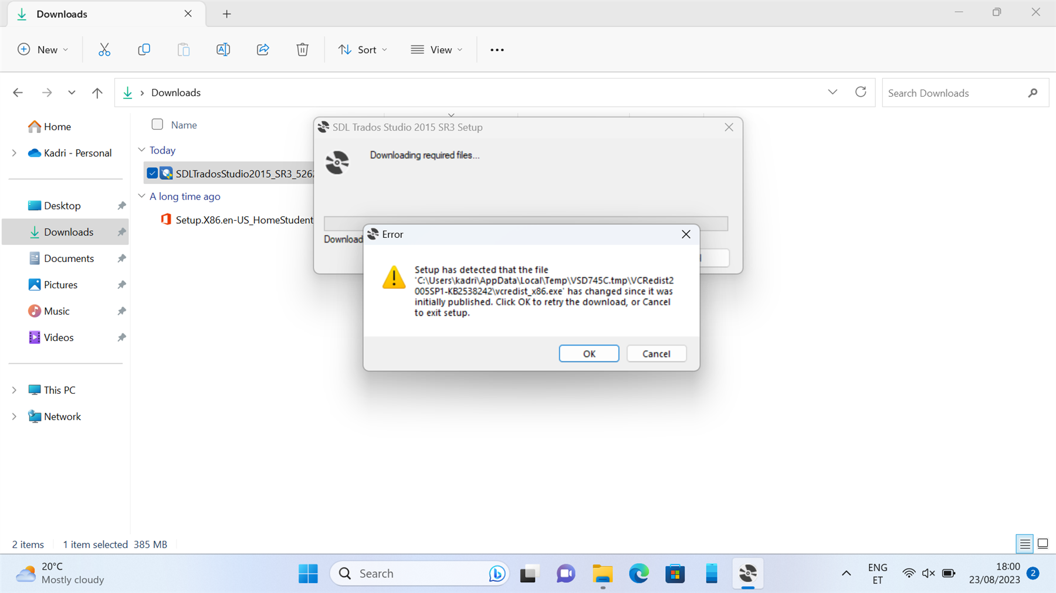Collapse the Today group
This screenshot has height=593, width=1056.
click(x=142, y=149)
